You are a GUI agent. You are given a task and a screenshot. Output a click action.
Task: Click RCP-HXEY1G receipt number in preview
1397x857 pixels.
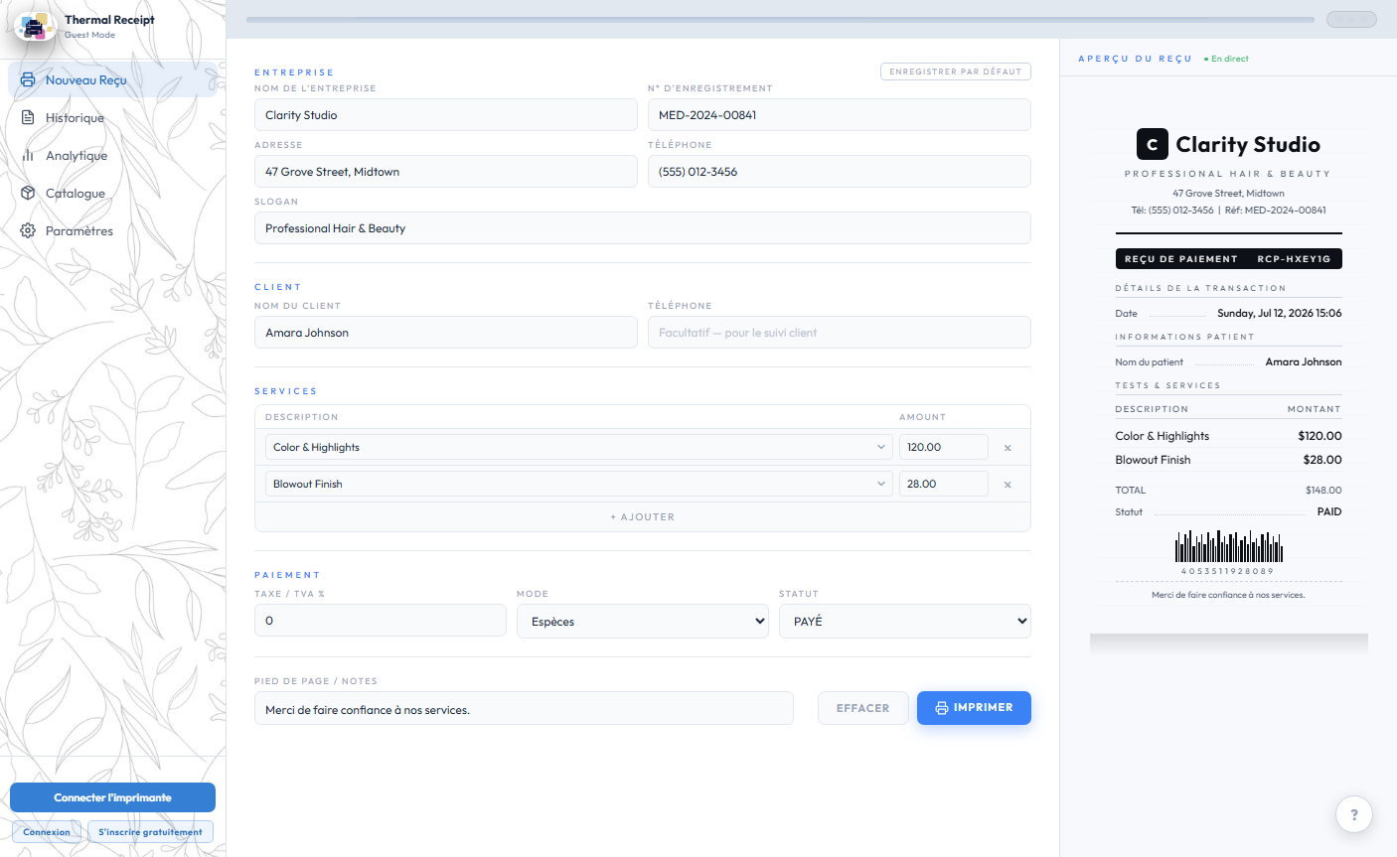(x=1294, y=259)
